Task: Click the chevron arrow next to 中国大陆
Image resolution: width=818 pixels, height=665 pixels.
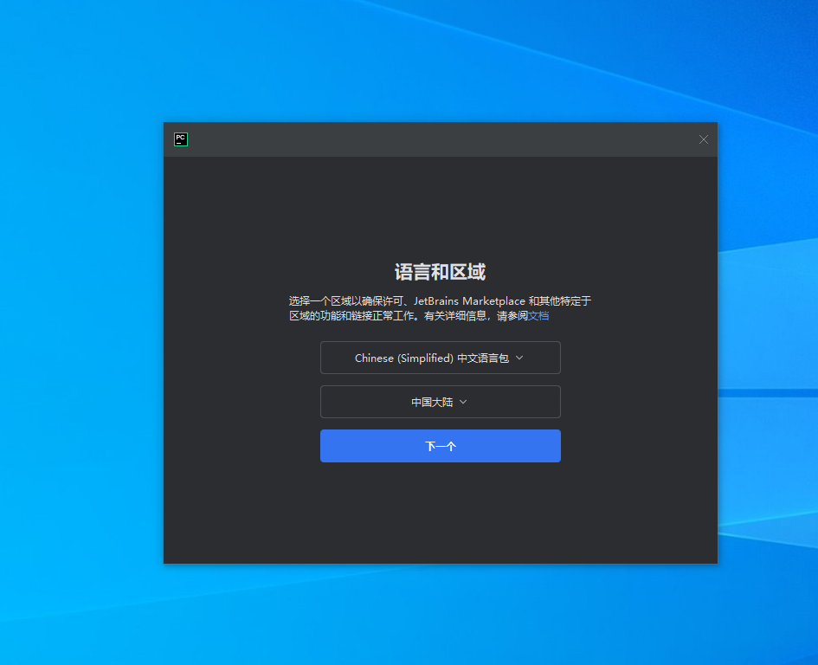Action: 463,402
